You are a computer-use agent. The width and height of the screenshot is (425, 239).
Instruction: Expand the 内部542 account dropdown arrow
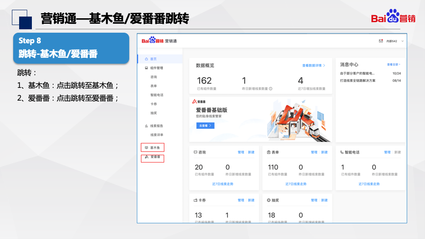click(402, 41)
